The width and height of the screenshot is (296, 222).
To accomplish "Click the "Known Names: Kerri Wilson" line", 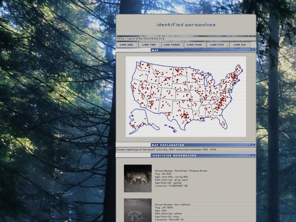I will [x=173, y=204].
